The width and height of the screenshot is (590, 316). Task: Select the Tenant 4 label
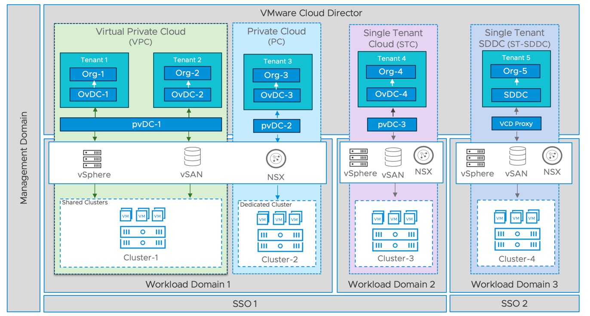pos(392,58)
